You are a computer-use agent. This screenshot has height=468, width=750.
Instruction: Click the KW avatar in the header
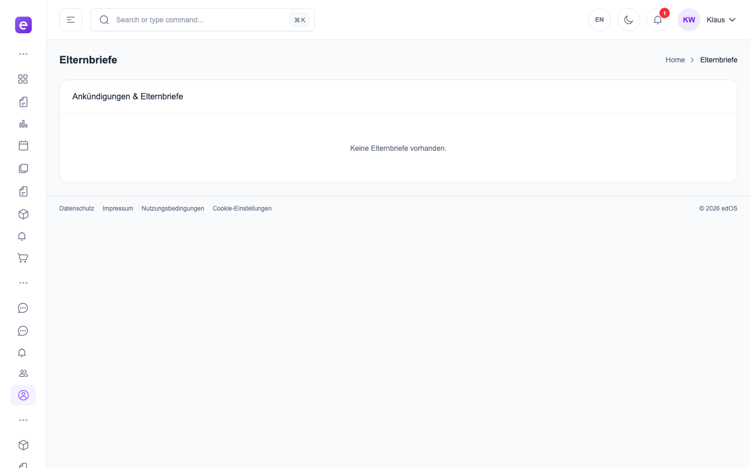coord(689,20)
